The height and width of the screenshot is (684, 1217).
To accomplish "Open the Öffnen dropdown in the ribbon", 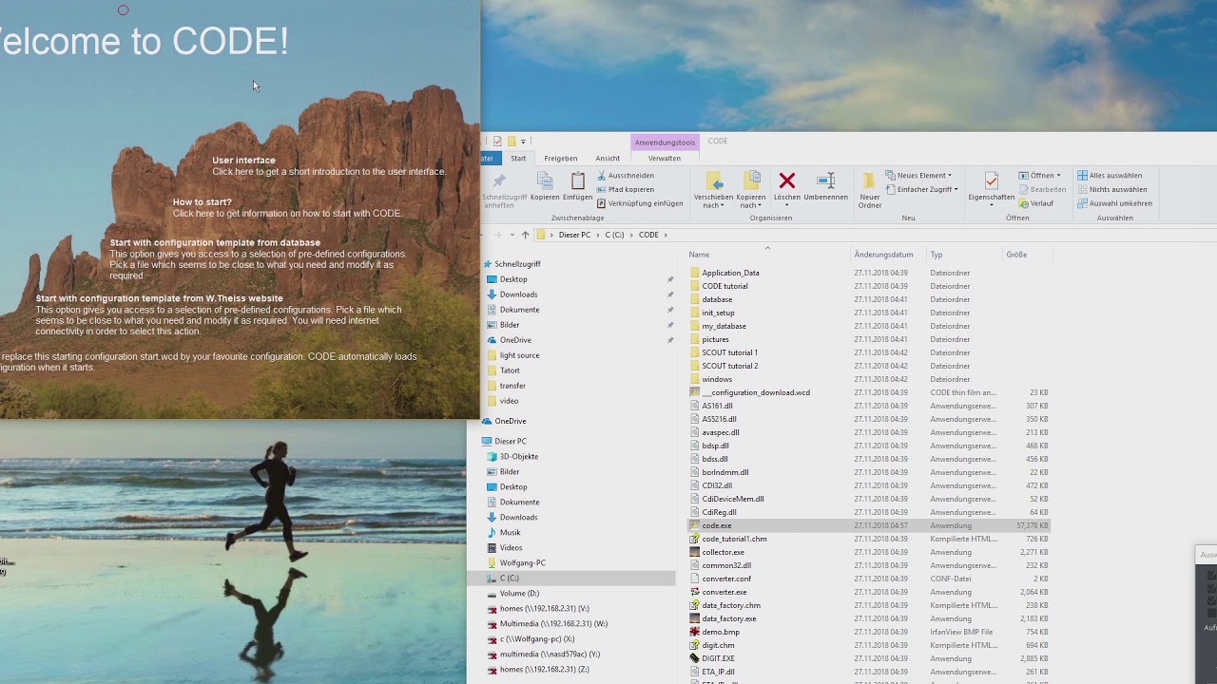I will pyautogui.click(x=1039, y=176).
